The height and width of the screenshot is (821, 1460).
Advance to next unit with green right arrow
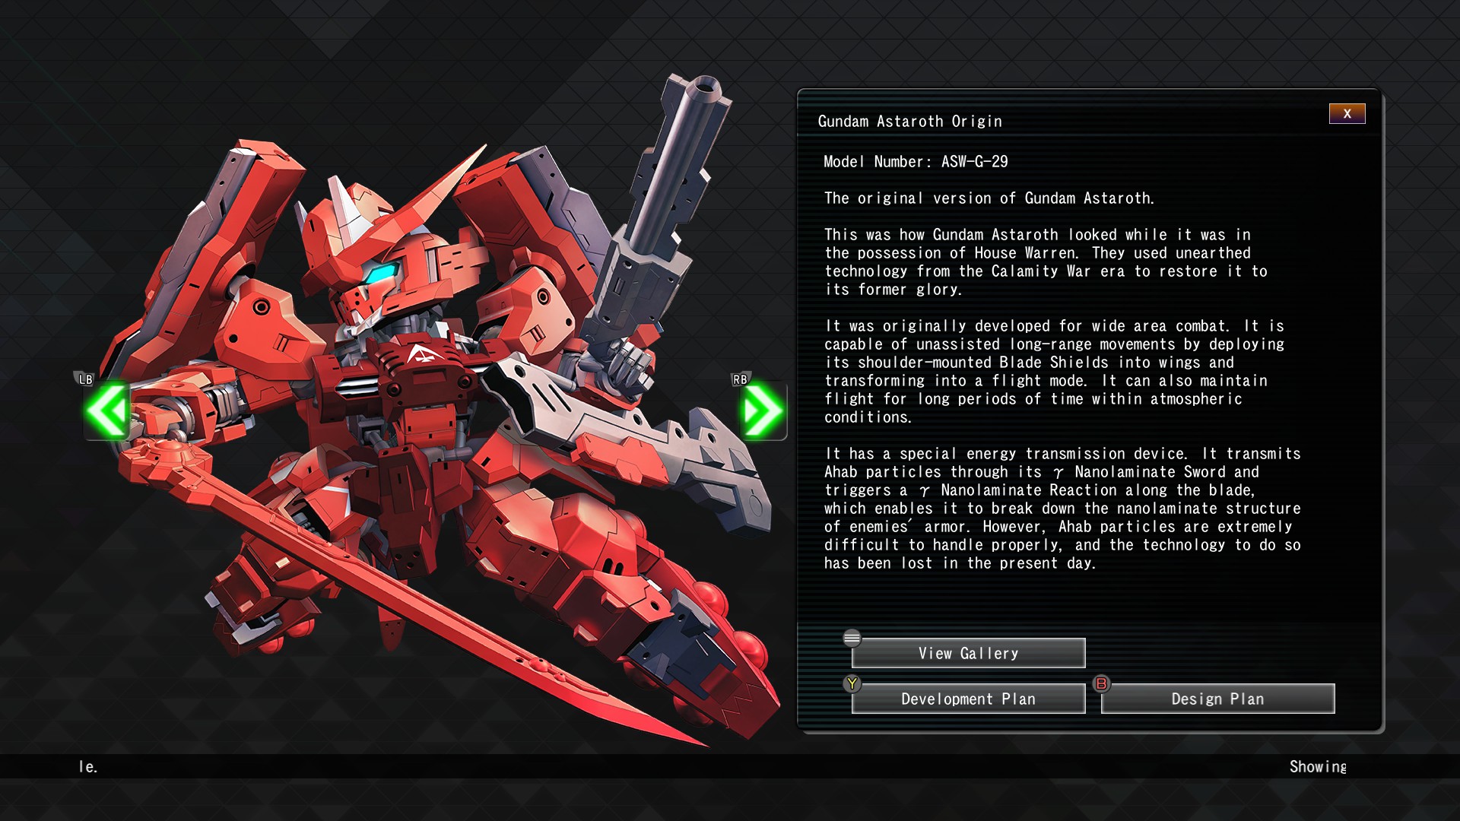763,410
